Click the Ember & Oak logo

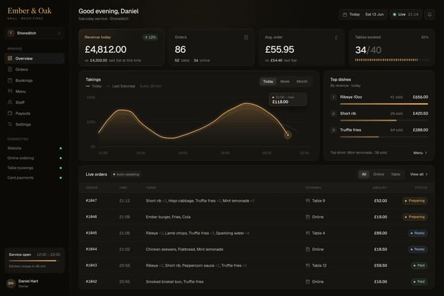pyautogui.click(x=30, y=10)
